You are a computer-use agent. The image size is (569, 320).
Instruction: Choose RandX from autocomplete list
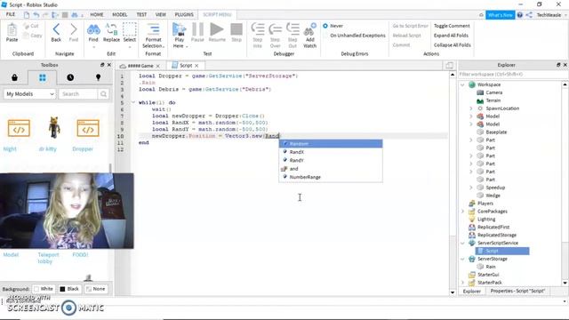331,152
